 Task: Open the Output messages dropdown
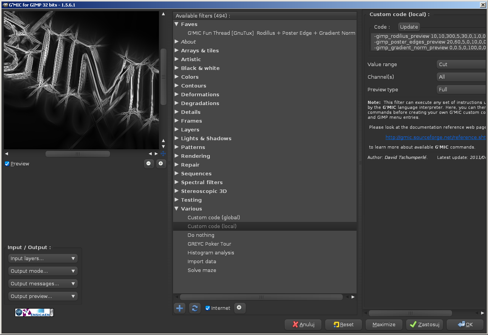[43, 284]
